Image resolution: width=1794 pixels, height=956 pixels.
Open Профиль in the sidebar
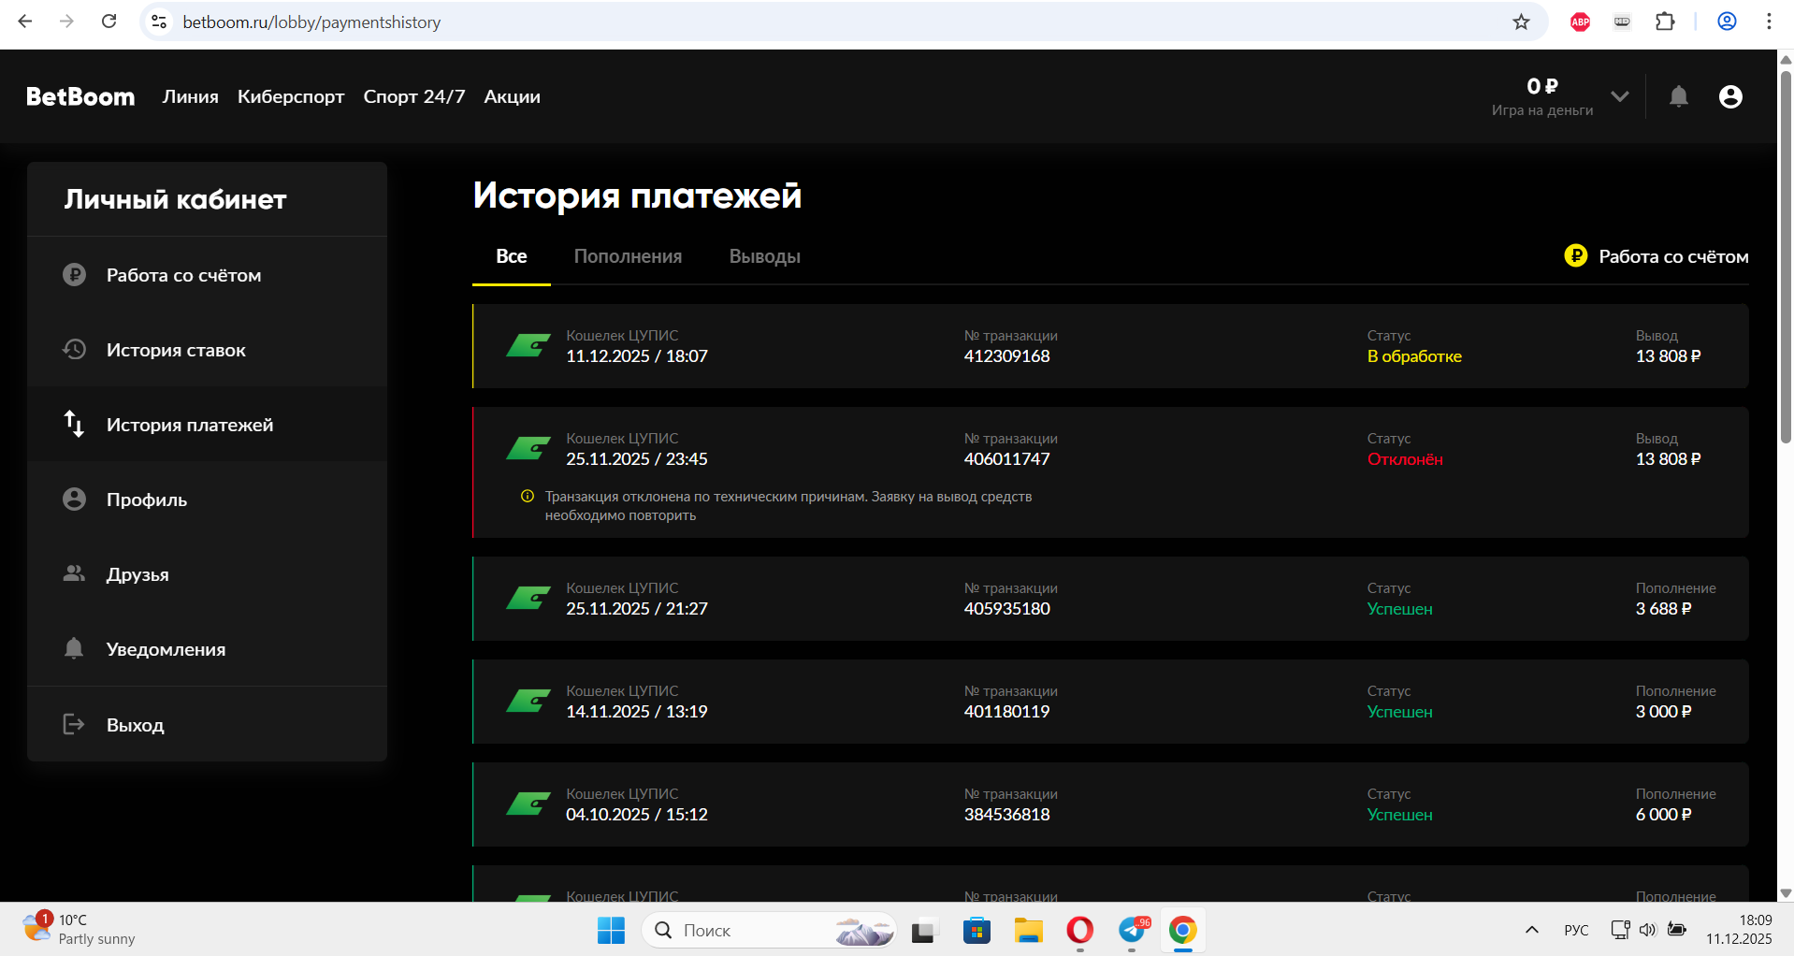point(147,500)
